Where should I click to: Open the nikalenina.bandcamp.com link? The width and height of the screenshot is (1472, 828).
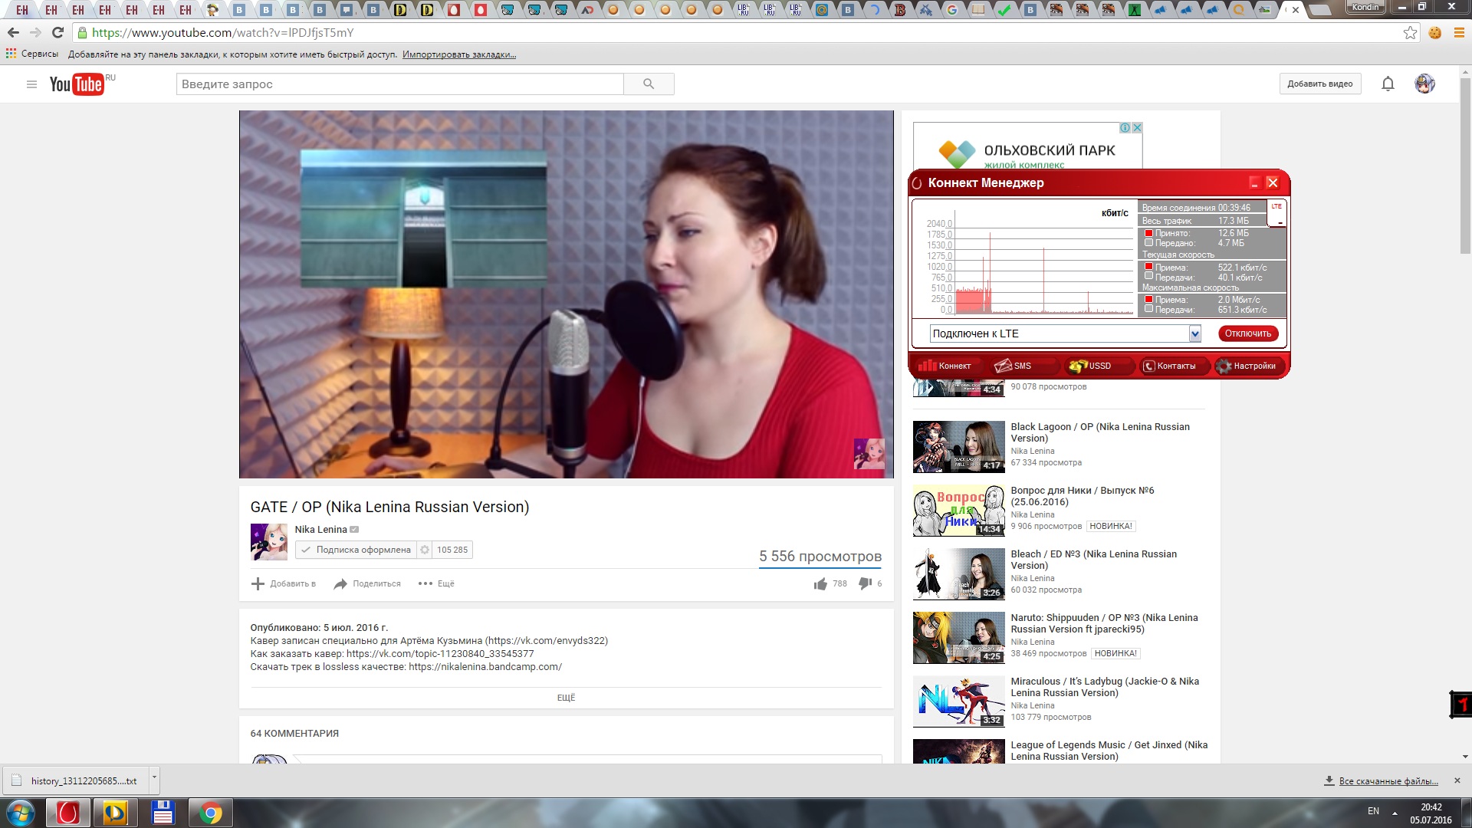485,667
